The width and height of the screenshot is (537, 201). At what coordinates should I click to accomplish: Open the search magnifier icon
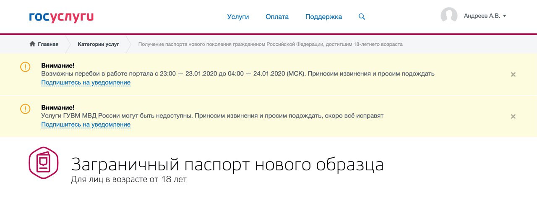(362, 17)
